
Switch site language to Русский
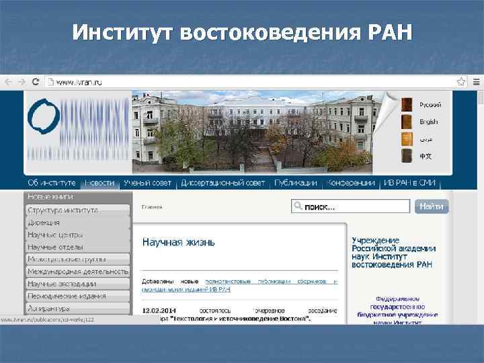tap(430, 105)
